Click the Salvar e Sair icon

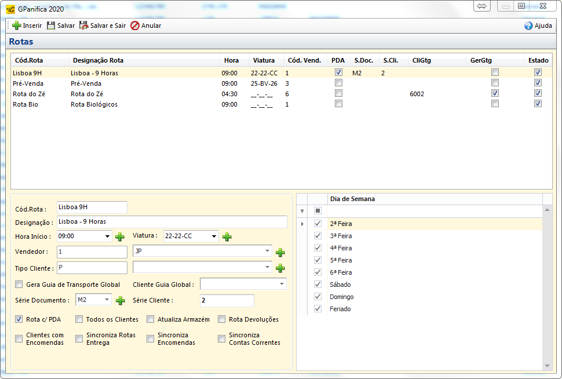click(84, 25)
